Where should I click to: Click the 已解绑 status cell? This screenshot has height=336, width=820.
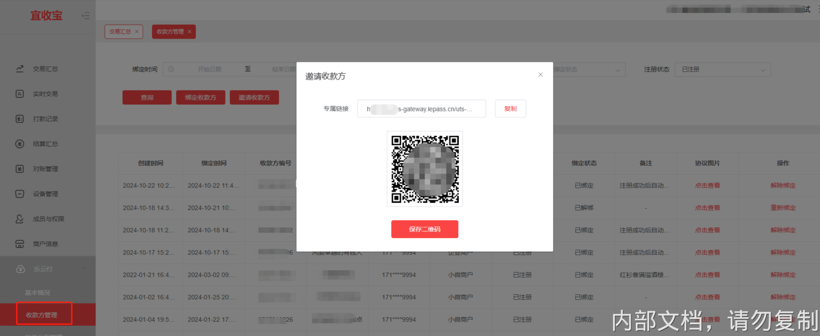pos(584,208)
